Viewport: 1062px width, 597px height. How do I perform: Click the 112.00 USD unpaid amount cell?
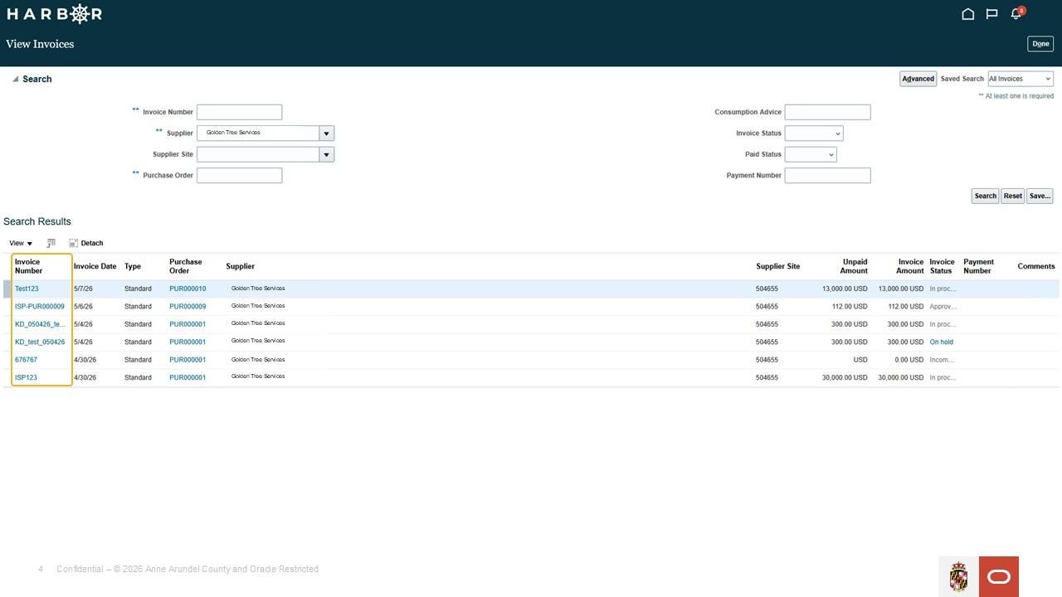(x=850, y=307)
